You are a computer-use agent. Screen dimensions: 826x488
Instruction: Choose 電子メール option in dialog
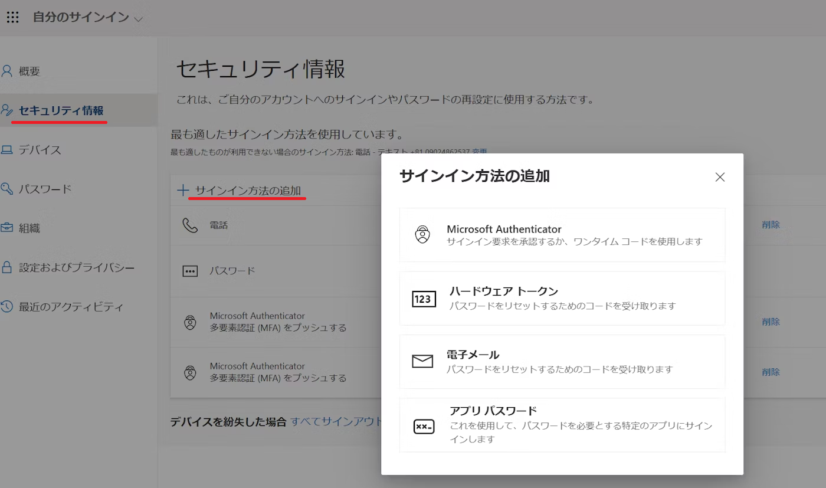pyautogui.click(x=562, y=362)
